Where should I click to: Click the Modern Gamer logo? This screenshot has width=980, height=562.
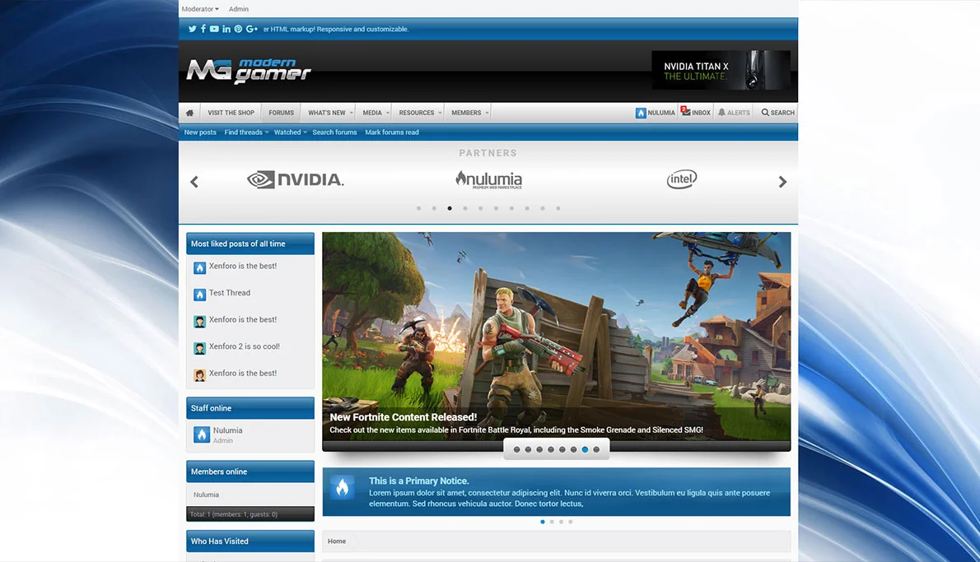click(x=248, y=72)
